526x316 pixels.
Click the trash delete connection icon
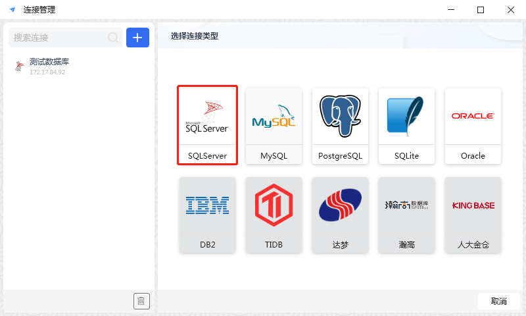[x=141, y=301]
